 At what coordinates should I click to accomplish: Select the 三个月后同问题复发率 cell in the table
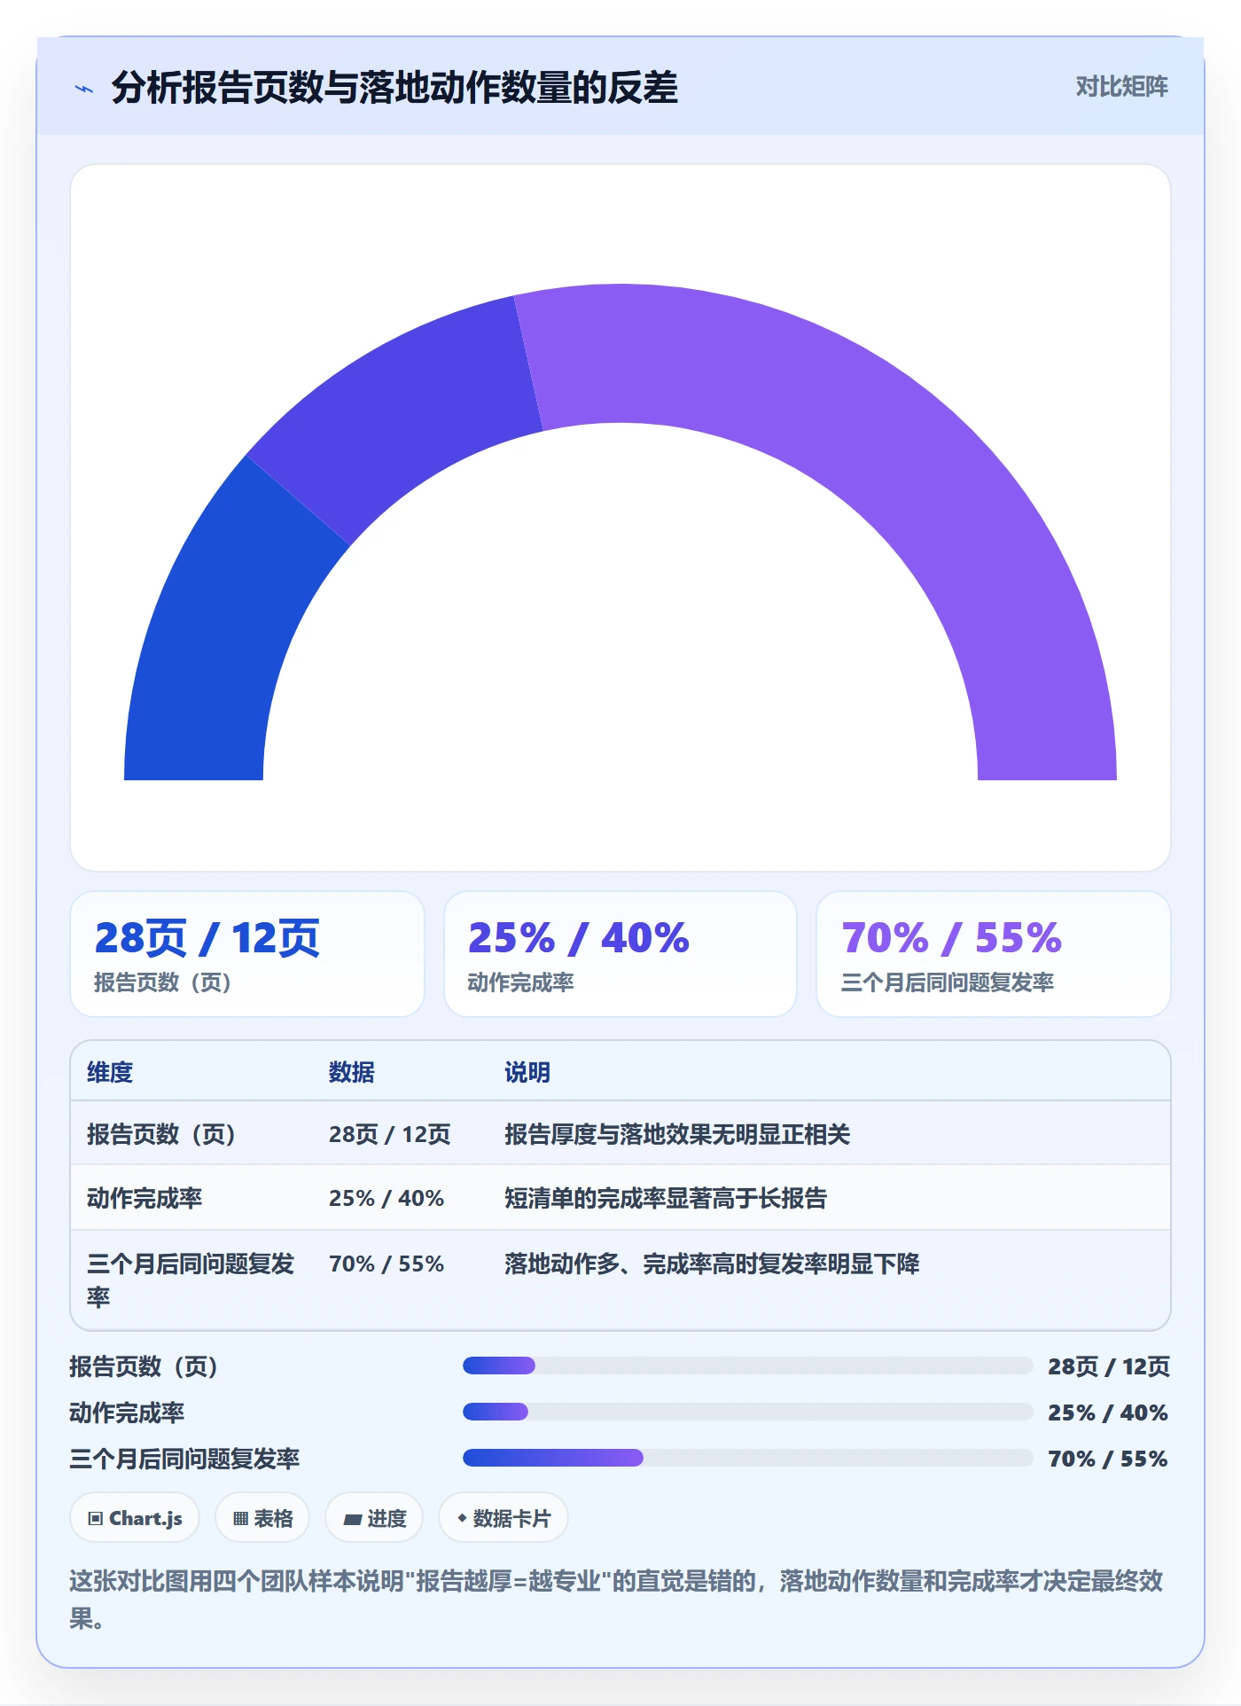click(191, 1279)
